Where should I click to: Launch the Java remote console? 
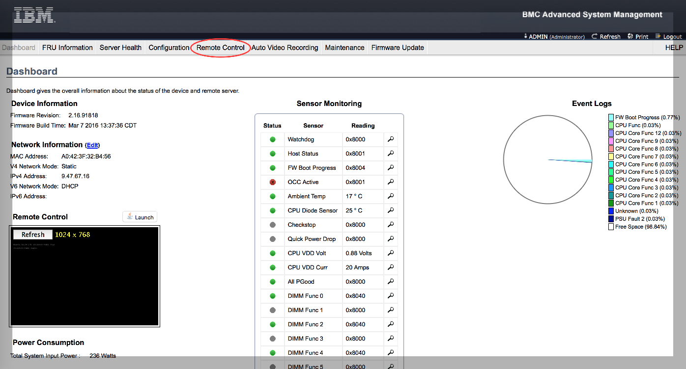(x=140, y=217)
